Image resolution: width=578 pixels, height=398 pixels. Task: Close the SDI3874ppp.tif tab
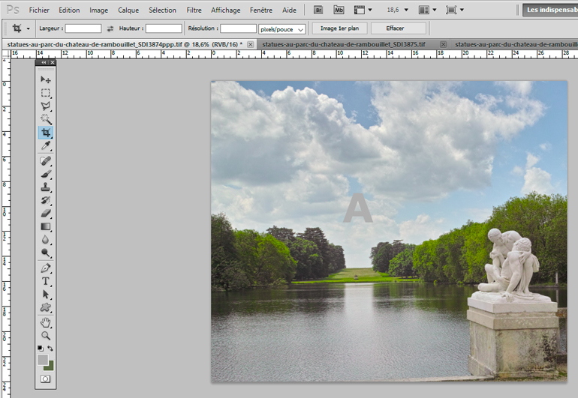pos(250,44)
